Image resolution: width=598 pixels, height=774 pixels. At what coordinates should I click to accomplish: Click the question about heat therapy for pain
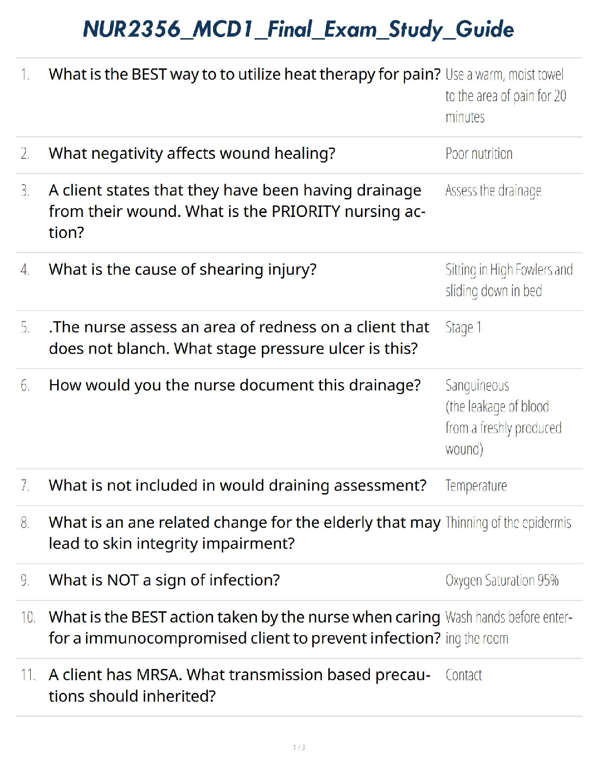tap(244, 74)
